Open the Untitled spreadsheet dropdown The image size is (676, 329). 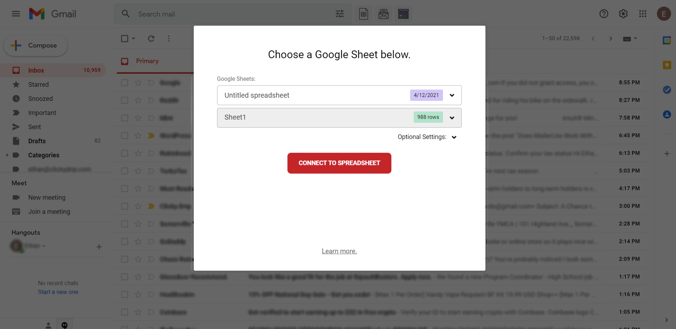coord(339,95)
